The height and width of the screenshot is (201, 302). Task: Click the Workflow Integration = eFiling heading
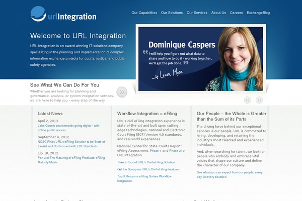(147, 114)
